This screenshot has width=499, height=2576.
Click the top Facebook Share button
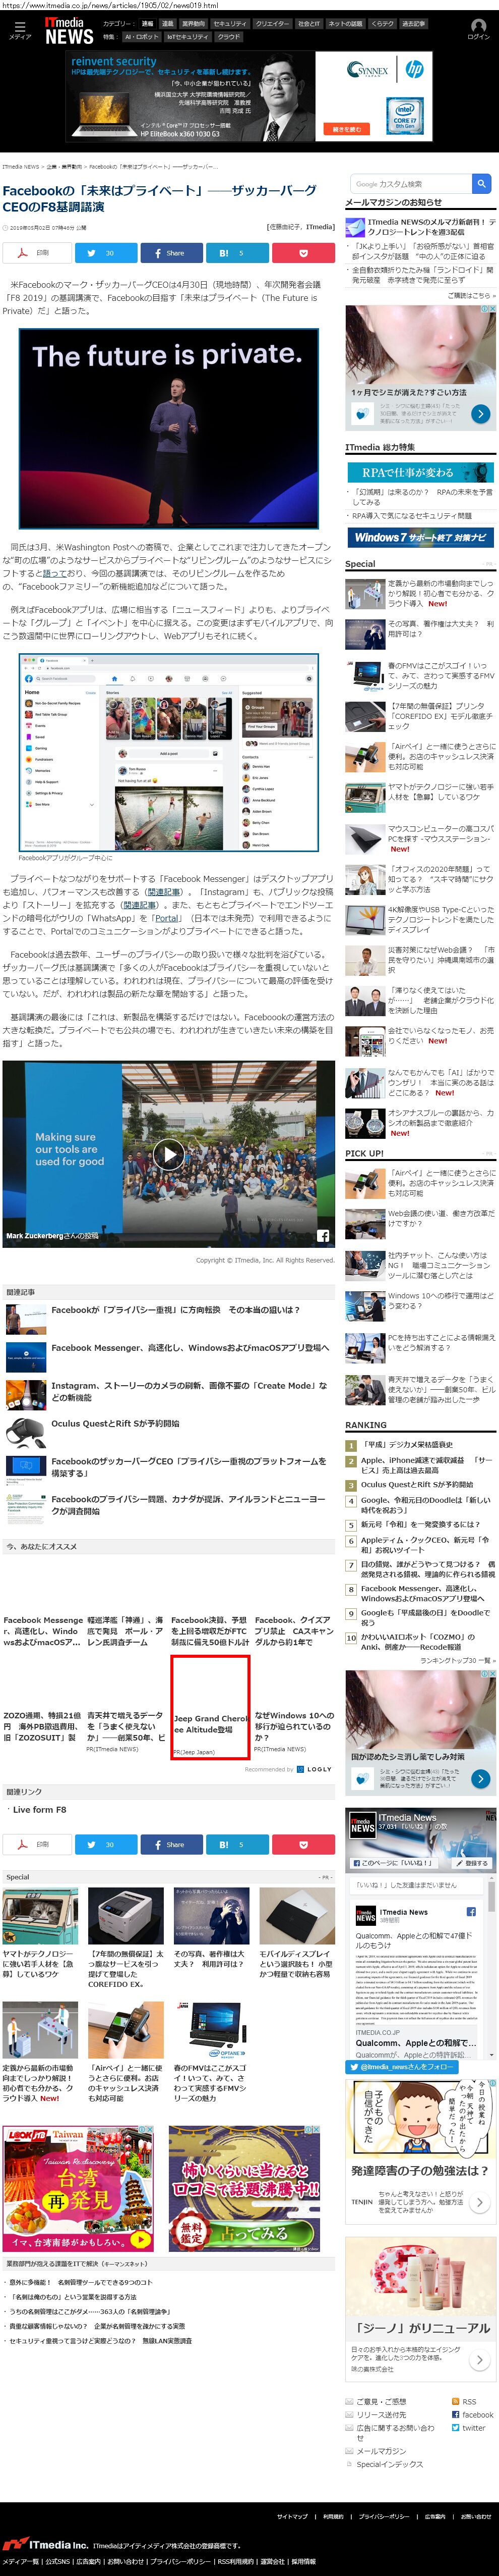(x=172, y=253)
